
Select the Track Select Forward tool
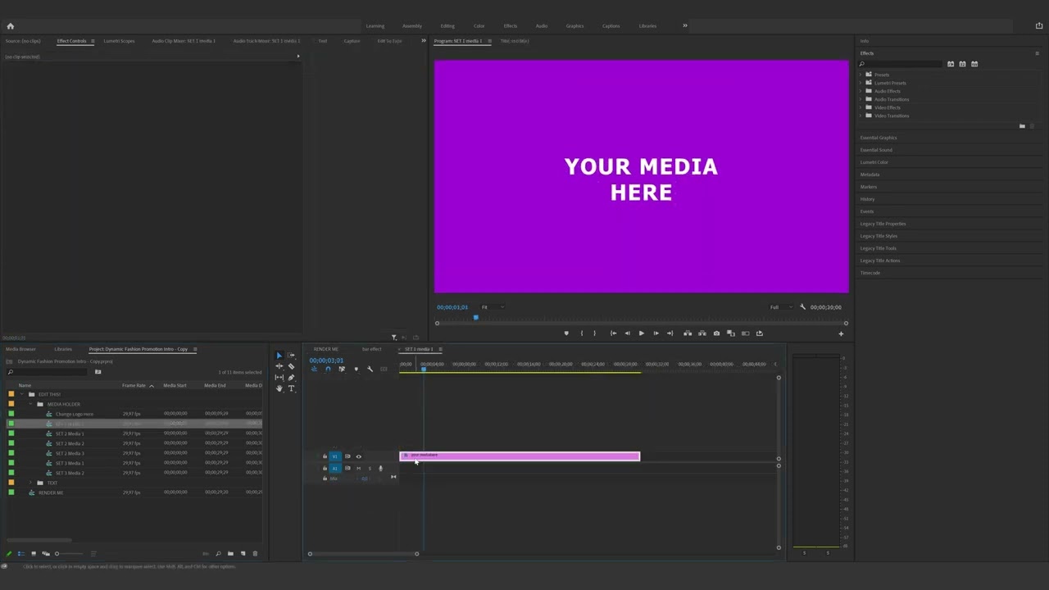[x=291, y=356]
